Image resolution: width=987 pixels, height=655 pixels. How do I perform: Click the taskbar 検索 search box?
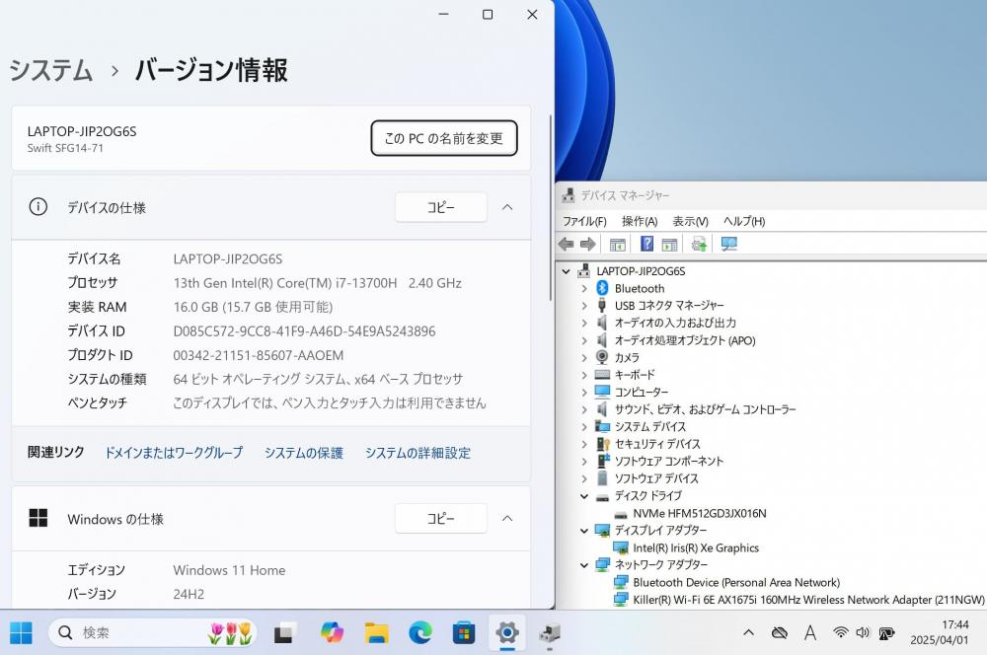153,632
